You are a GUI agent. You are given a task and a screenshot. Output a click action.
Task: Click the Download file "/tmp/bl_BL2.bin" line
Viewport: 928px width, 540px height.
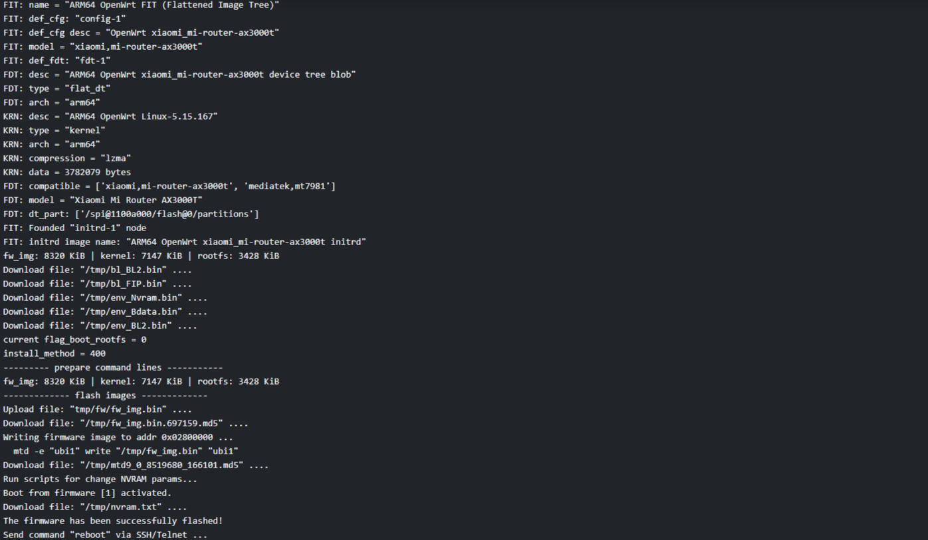tap(97, 270)
